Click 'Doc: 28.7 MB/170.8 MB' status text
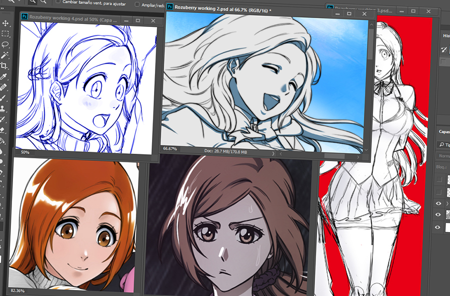This screenshot has width=450, height=296. (x=225, y=151)
